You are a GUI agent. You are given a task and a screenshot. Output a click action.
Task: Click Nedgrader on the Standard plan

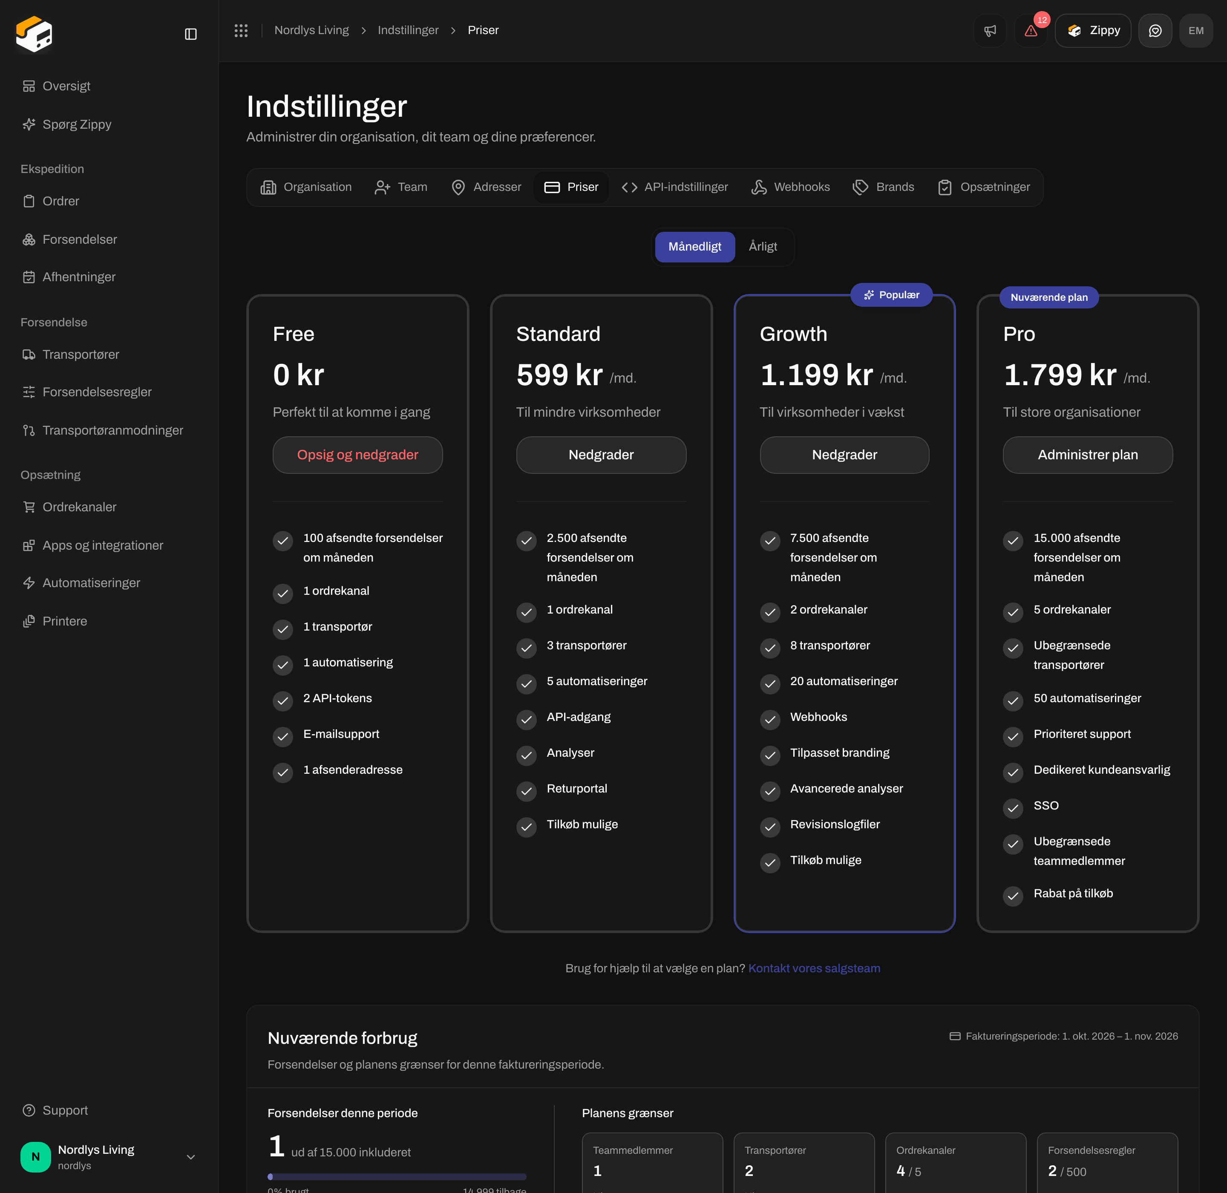click(601, 455)
